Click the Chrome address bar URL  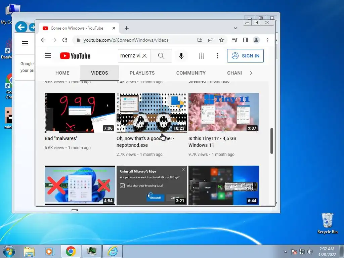click(126, 40)
